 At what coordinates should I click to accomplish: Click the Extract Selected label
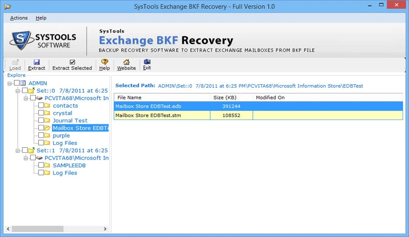tap(72, 68)
